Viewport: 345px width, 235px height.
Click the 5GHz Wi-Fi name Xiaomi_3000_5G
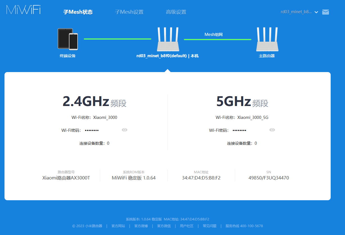pos(253,117)
